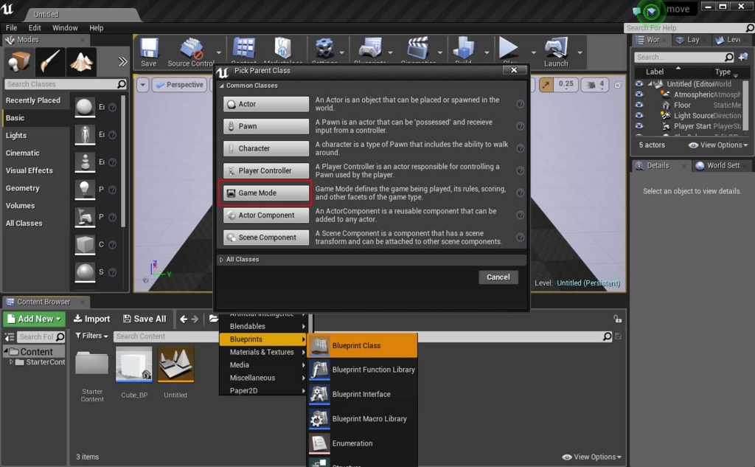The height and width of the screenshot is (467, 755).
Task: Select Blueprint Interface menu item
Action: tap(363, 394)
